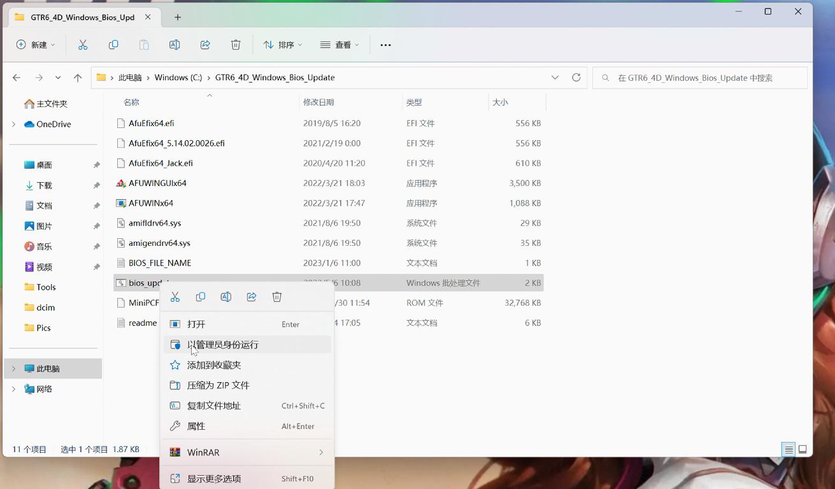This screenshot has height=489, width=835.
Task: Click the Rename icon in the toolbar
Action: tap(174, 45)
